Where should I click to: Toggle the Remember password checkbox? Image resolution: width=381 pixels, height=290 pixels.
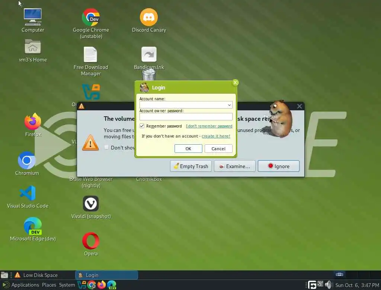tap(142, 126)
